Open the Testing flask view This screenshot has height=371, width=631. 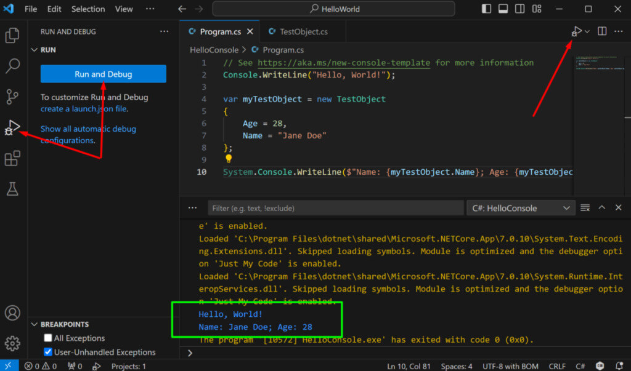tap(13, 189)
